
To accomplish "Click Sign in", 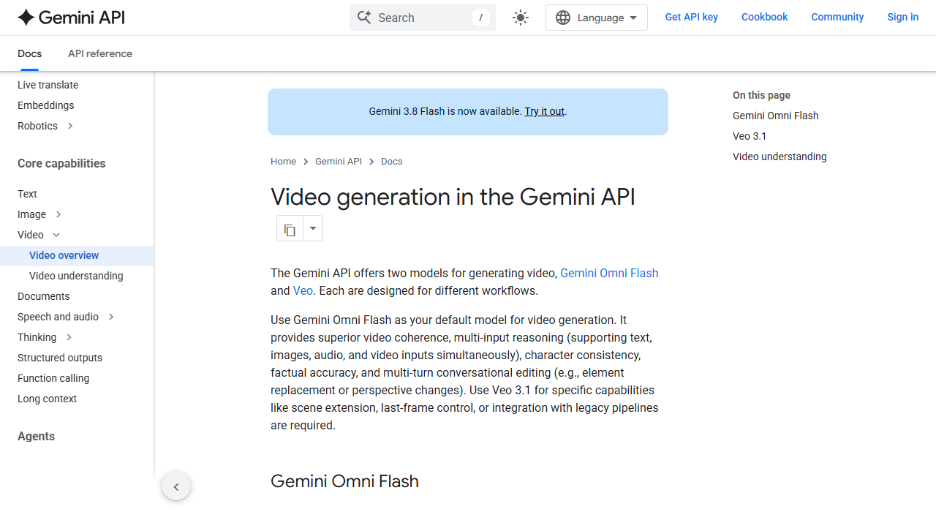I will pos(903,17).
